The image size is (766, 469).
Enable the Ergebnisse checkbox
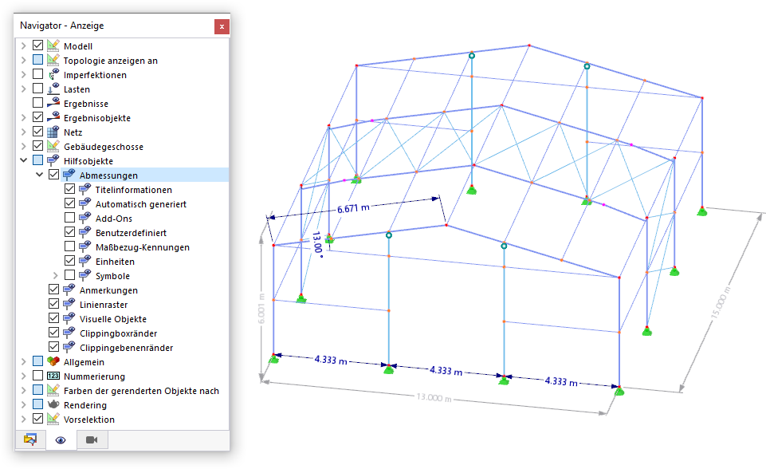pos(37,103)
